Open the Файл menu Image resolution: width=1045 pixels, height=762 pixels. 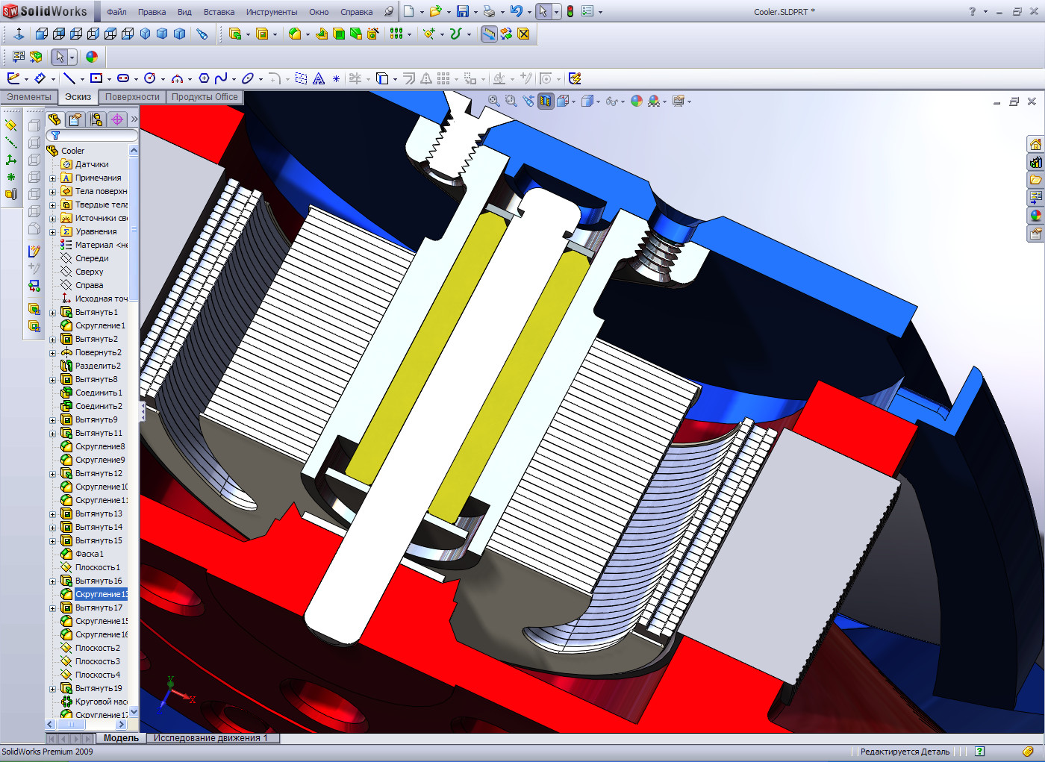pyautogui.click(x=116, y=12)
